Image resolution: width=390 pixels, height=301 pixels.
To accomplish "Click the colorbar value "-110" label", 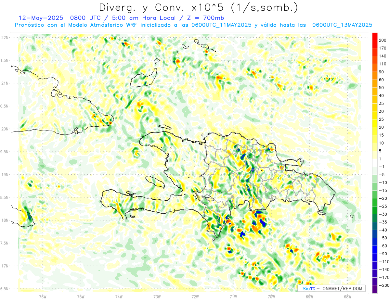I will click(383, 262).
